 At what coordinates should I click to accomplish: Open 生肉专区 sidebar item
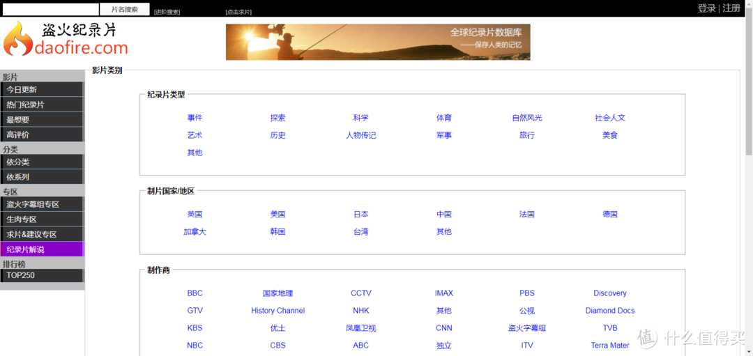click(x=43, y=219)
